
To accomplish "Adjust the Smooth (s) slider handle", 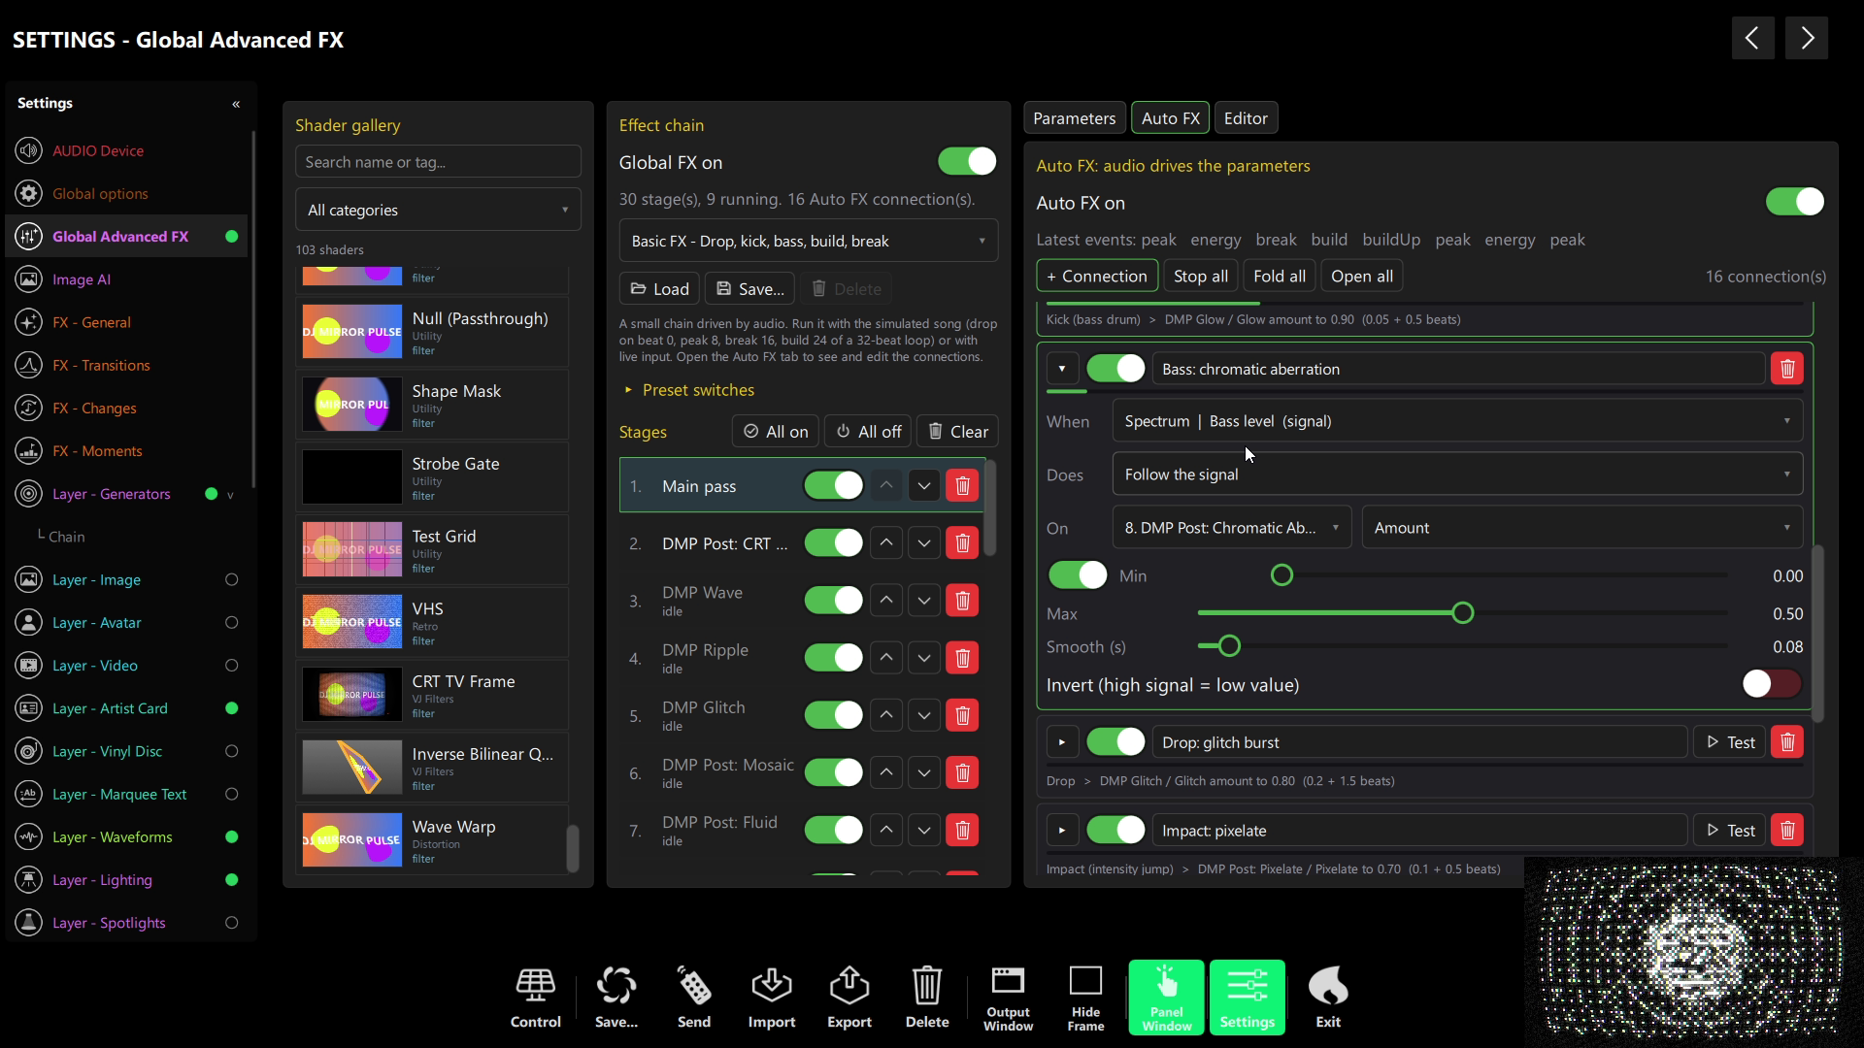I will [x=1229, y=646].
